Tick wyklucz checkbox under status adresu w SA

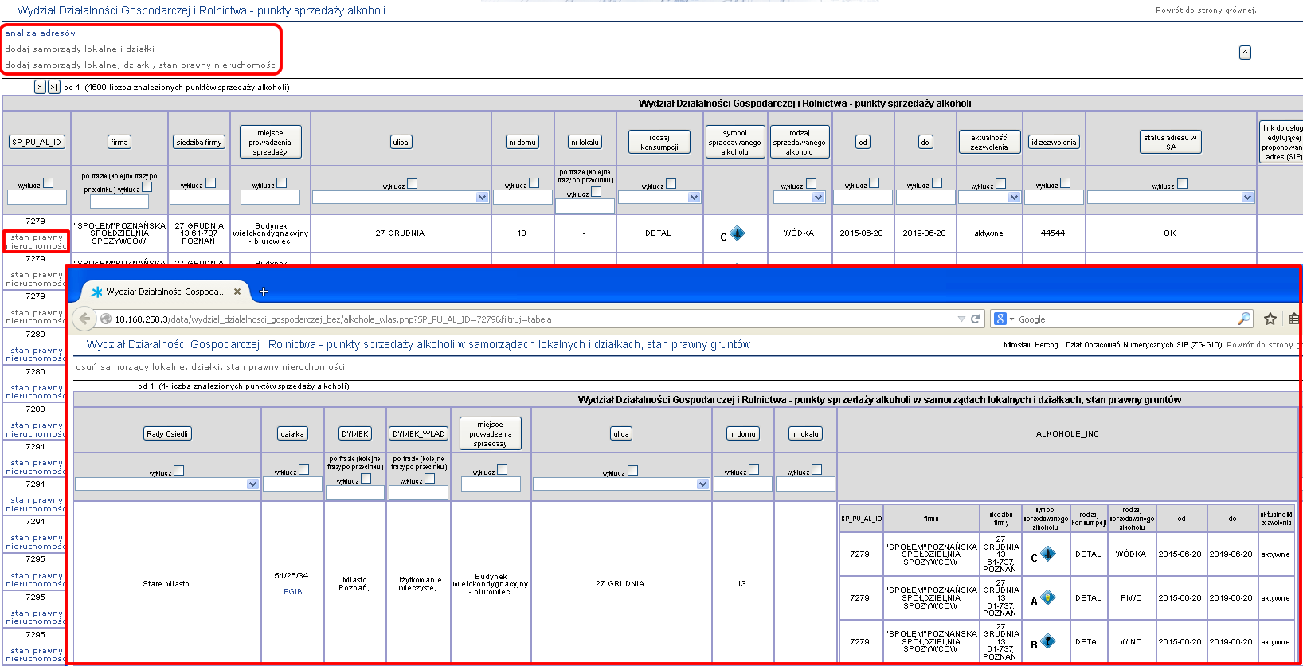[1182, 184]
